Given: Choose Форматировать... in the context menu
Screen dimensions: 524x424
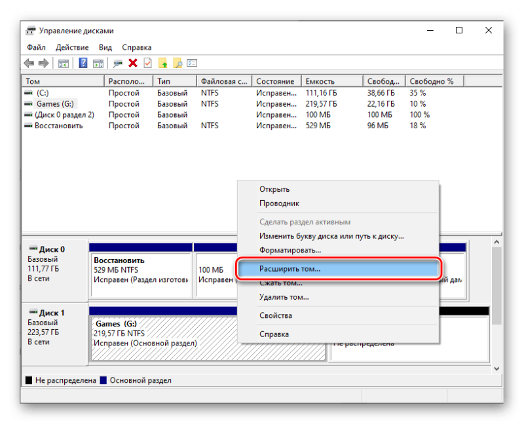Looking at the screenshot, I should [338, 250].
